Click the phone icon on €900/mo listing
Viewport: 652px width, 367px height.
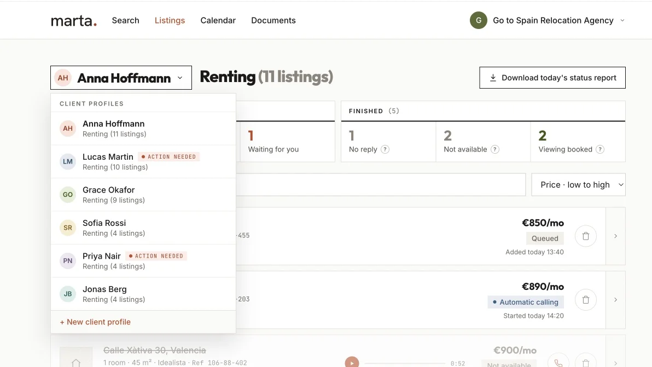point(558,363)
